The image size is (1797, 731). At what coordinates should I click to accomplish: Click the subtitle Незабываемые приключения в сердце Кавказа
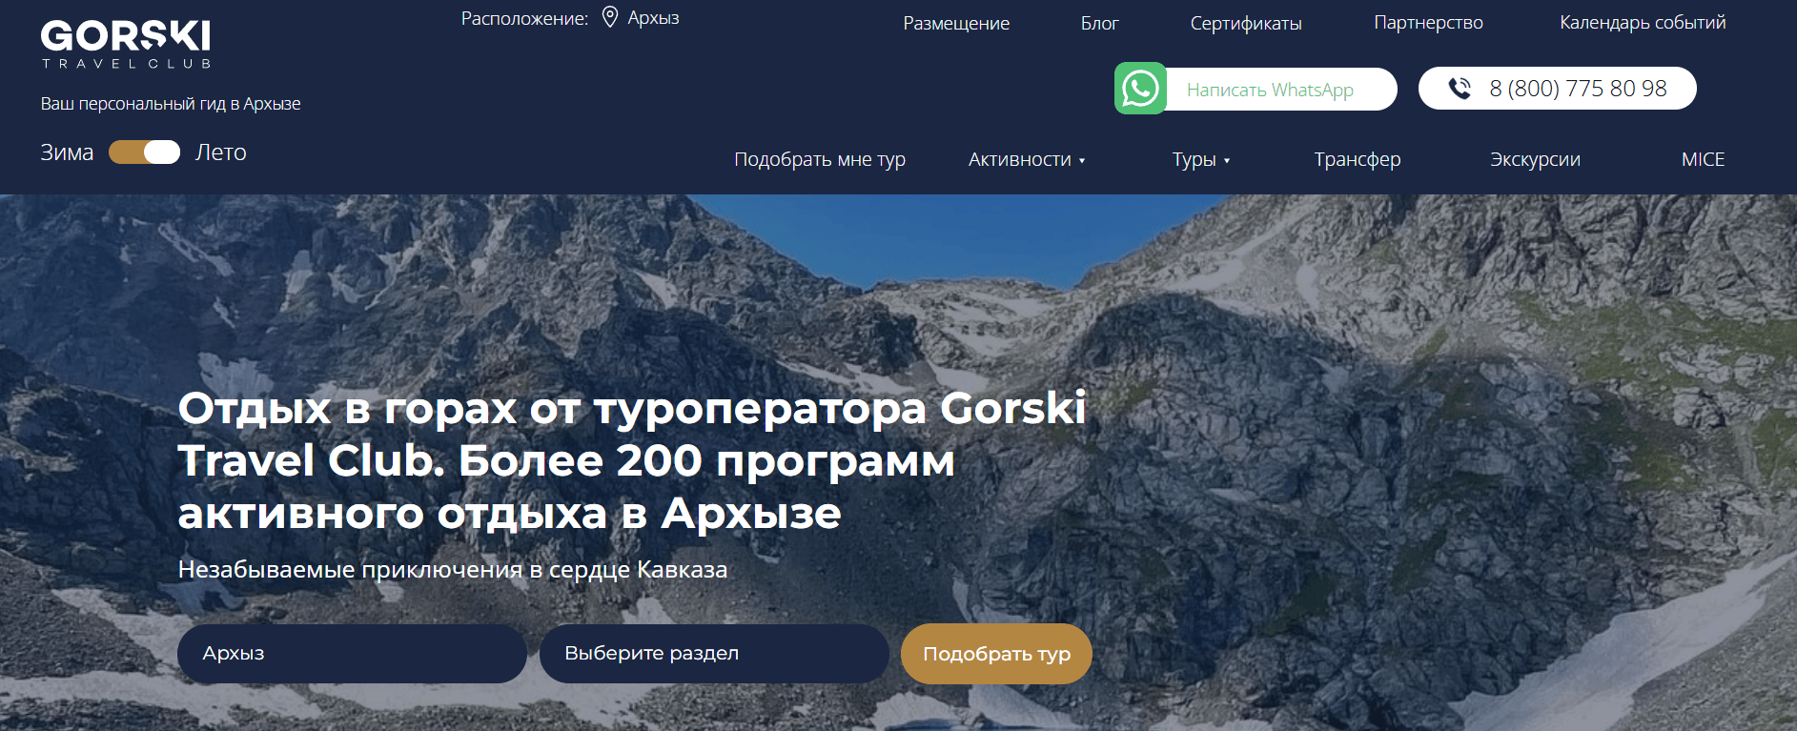[453, 570]
